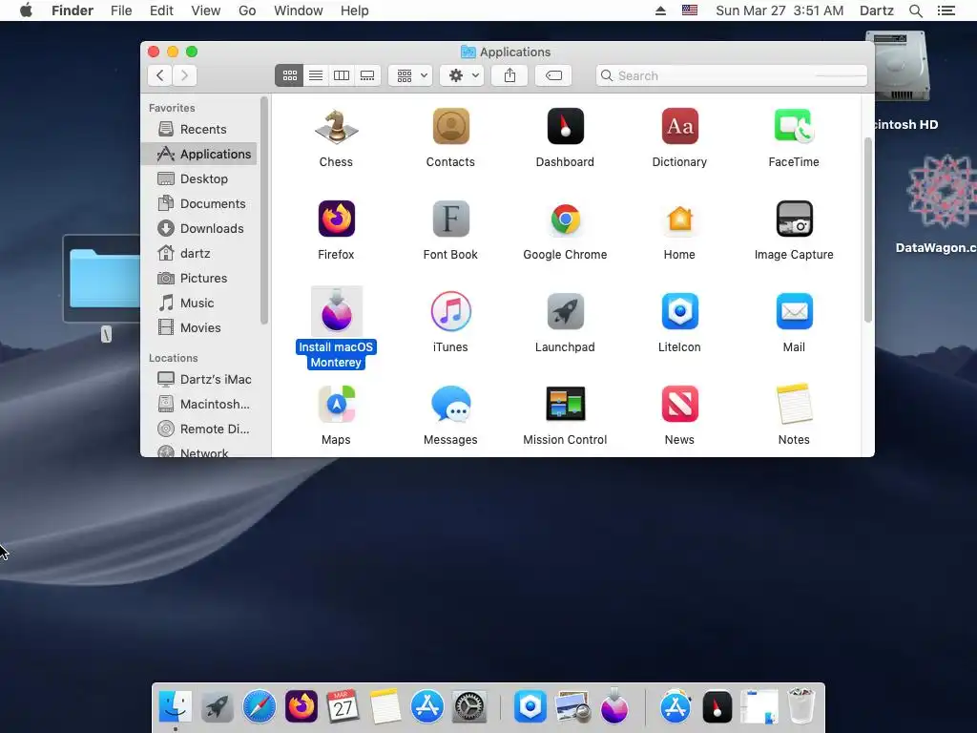
Task: Select the Launchpad icon in Applications window
Action: (x=565, y=311)
